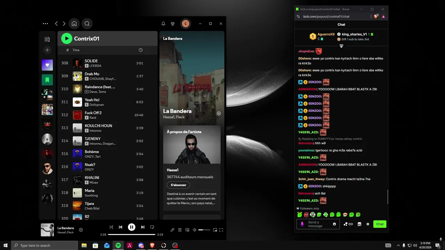Add current song to Liked in player bar
The height and width of the screenshot is (250, 445).
click(x=81, y=230)
